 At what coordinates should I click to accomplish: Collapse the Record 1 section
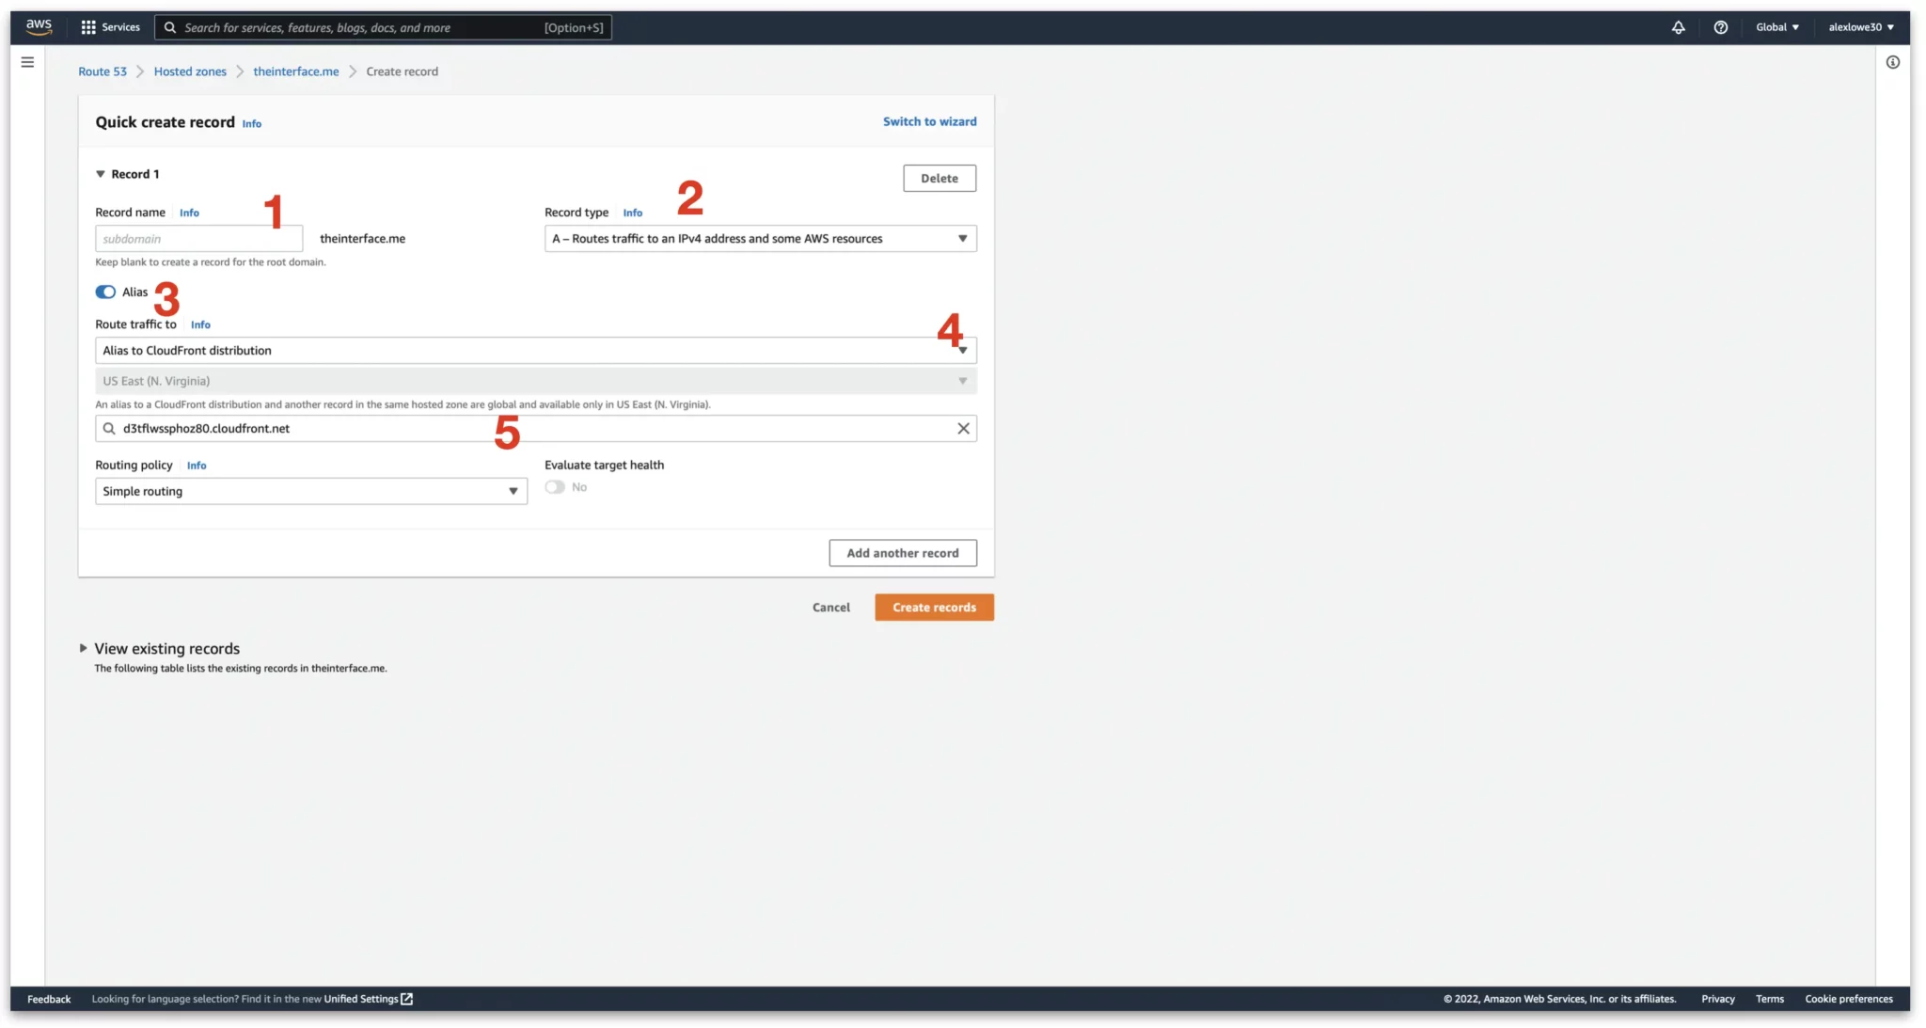[100, 174]
